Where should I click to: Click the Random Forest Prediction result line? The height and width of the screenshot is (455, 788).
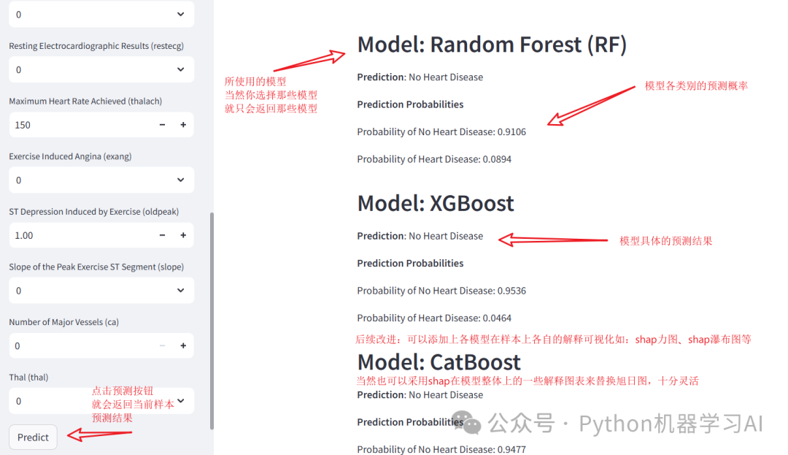(420, 77)
